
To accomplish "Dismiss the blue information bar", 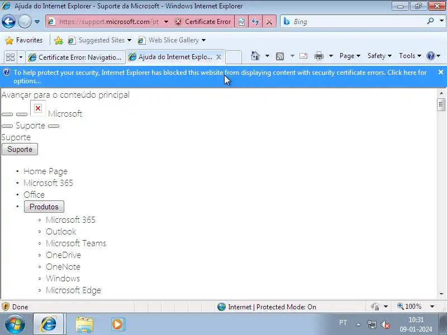I will [441, 73].
